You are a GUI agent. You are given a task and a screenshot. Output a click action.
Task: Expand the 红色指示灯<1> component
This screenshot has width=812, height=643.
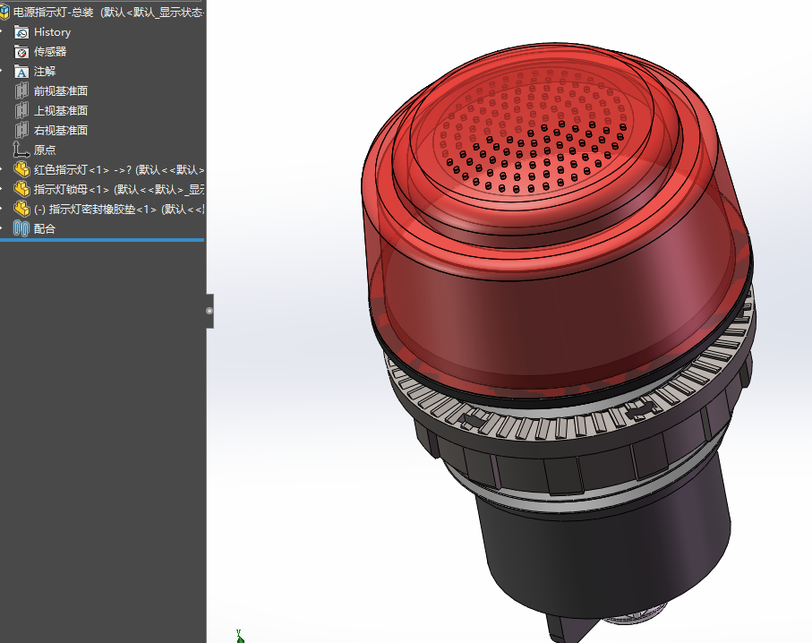coord(2,170)
